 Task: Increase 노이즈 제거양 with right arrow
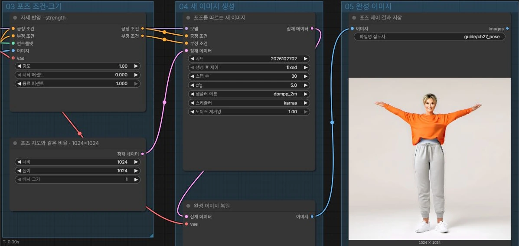click(306, 112)
